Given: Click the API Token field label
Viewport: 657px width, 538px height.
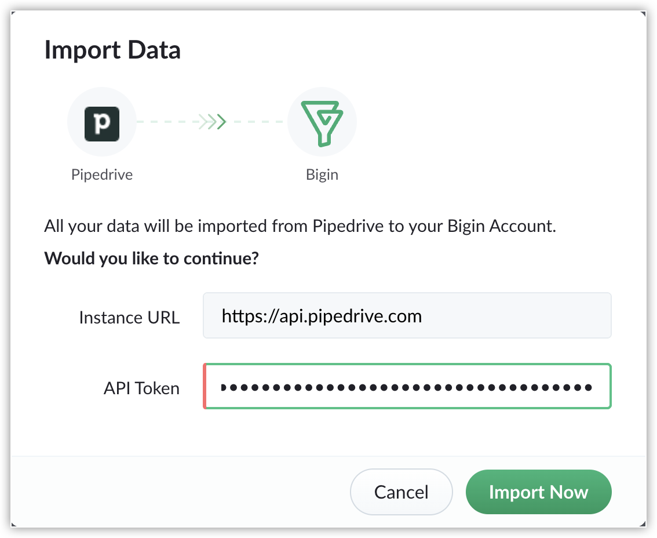Looking at the screenshot, I should (141, 388).
